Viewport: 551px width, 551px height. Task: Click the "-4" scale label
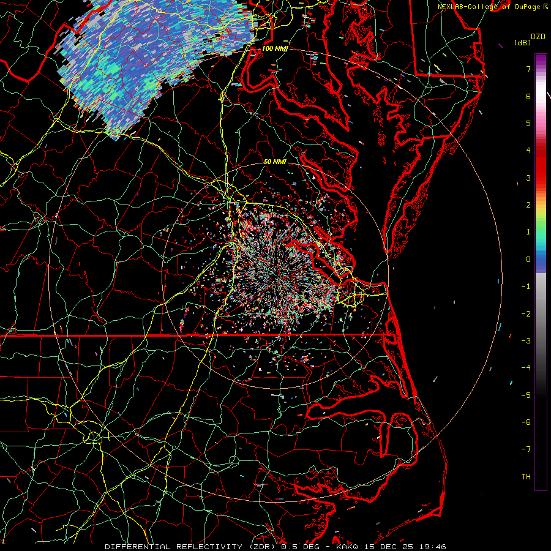526,368
